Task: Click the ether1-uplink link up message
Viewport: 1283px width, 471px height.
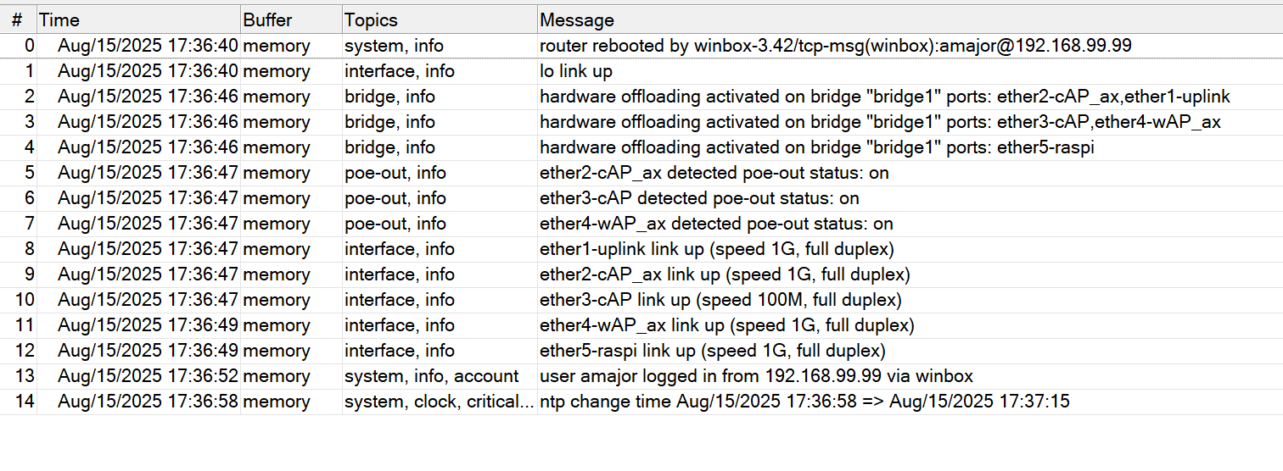Action: [716, 249]
